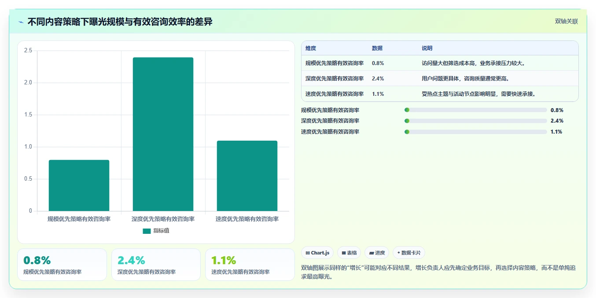Screen dimensions: 596x298
Task: Open the 1.1% data card
Action: click(250, 265)
